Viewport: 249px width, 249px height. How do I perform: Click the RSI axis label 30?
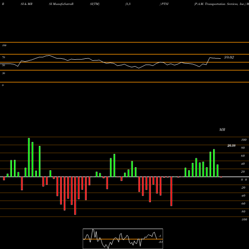(3, 73)
